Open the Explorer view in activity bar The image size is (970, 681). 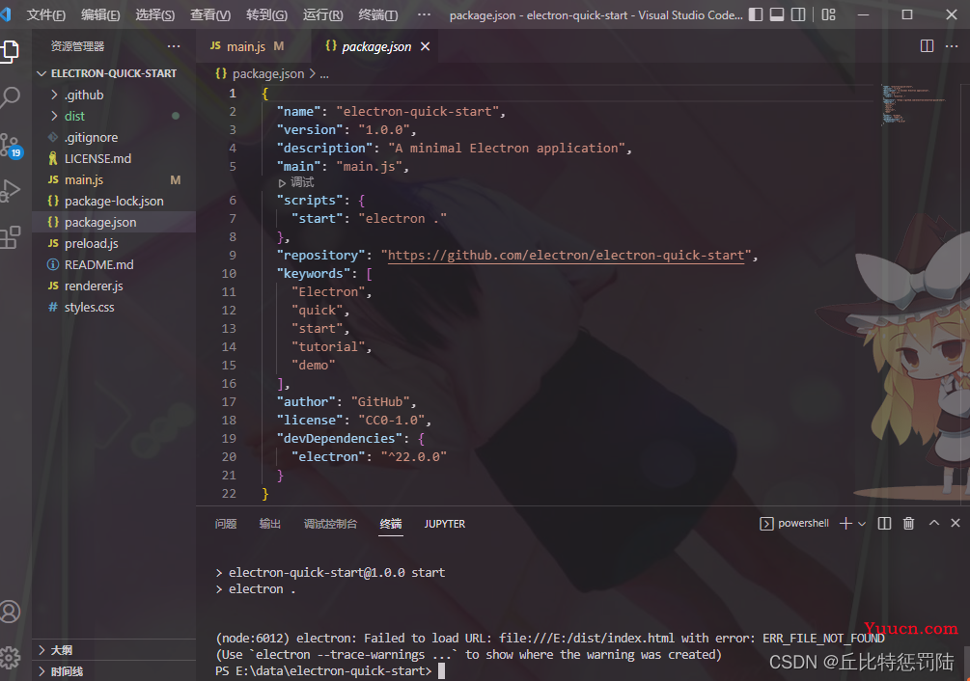pos(10,51)
